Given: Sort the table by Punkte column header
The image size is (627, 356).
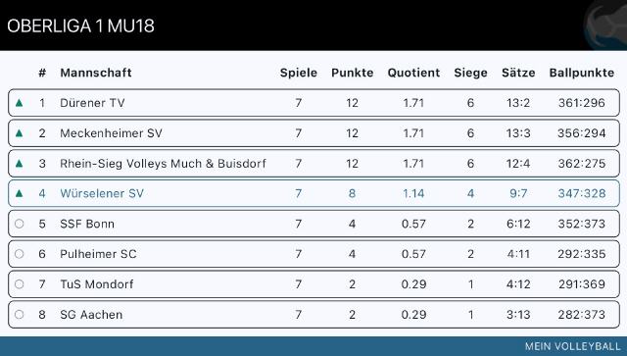Looking at the screenshot, I should pos(353,73).
